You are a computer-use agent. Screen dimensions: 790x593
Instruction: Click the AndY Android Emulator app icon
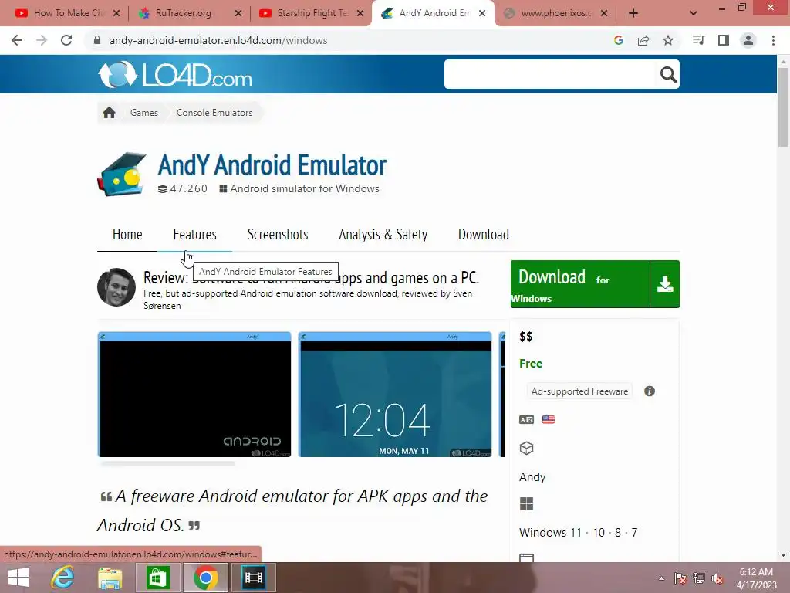[122, 174]
